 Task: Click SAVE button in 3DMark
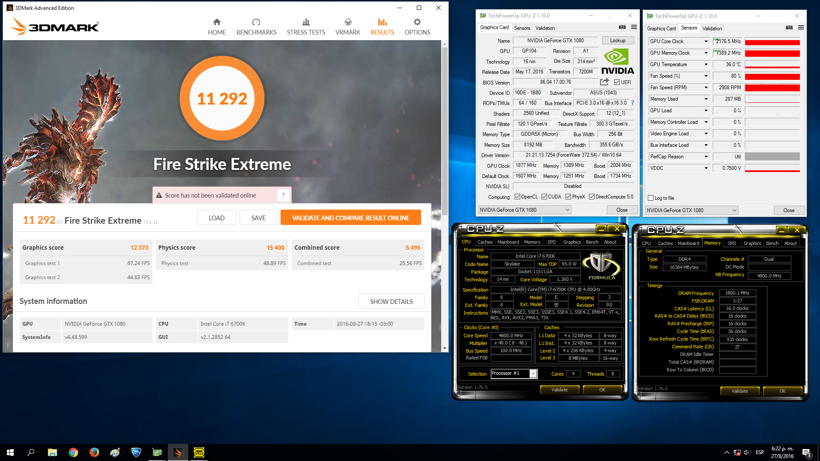(258, 218)
